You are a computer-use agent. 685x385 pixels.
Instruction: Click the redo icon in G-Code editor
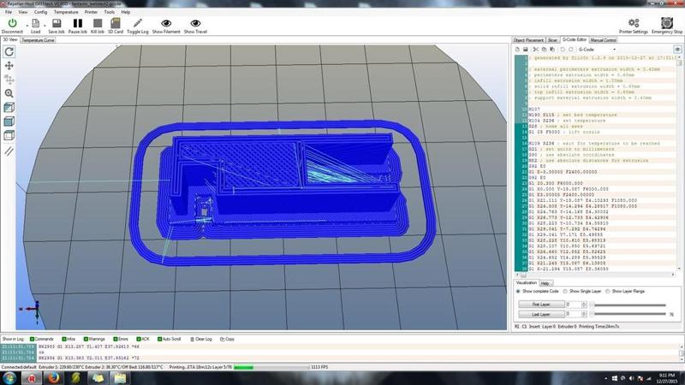(570, 50)
